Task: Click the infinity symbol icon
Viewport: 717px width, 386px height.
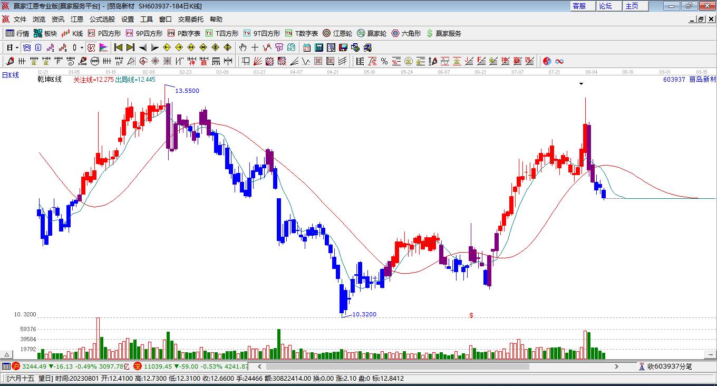Action: pyautogui.click(x=559, y=61)
